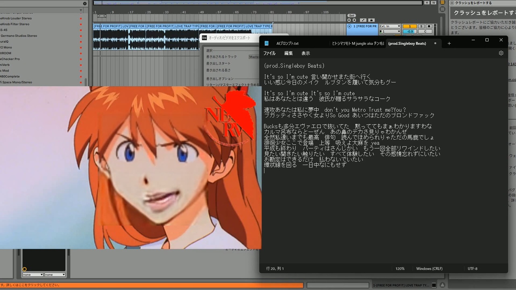Click the previous locator arrow button
The height and width of the screenshot is (290, 516).
(349, 20)
